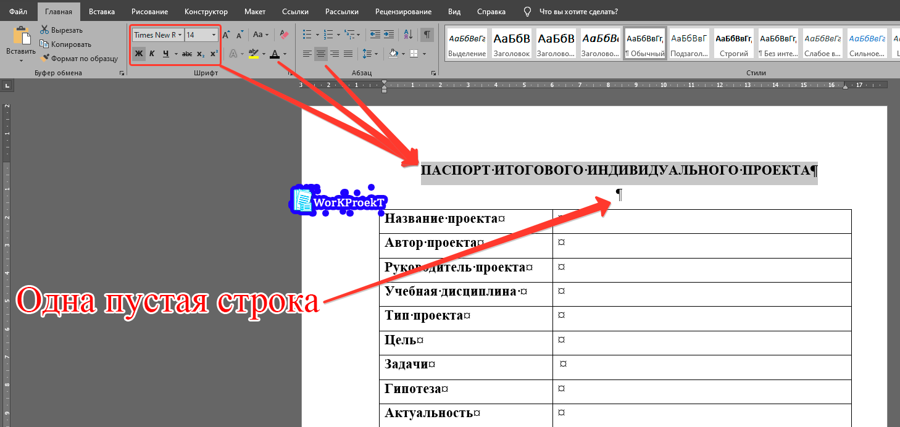Switch to the Вставка ribbon tab
900x427 pixels.
click(102, 11)
